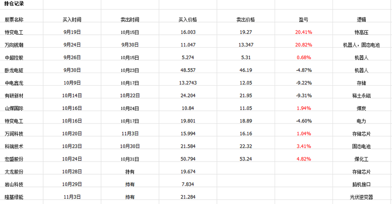392x204 pixels.
Task: Select the 科瑞技术 stock name cell
Action: point(14,146)
